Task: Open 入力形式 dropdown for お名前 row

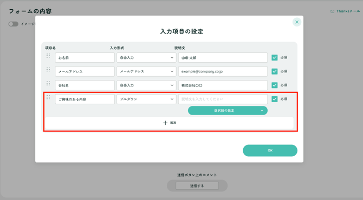Action: pos(146,57)
